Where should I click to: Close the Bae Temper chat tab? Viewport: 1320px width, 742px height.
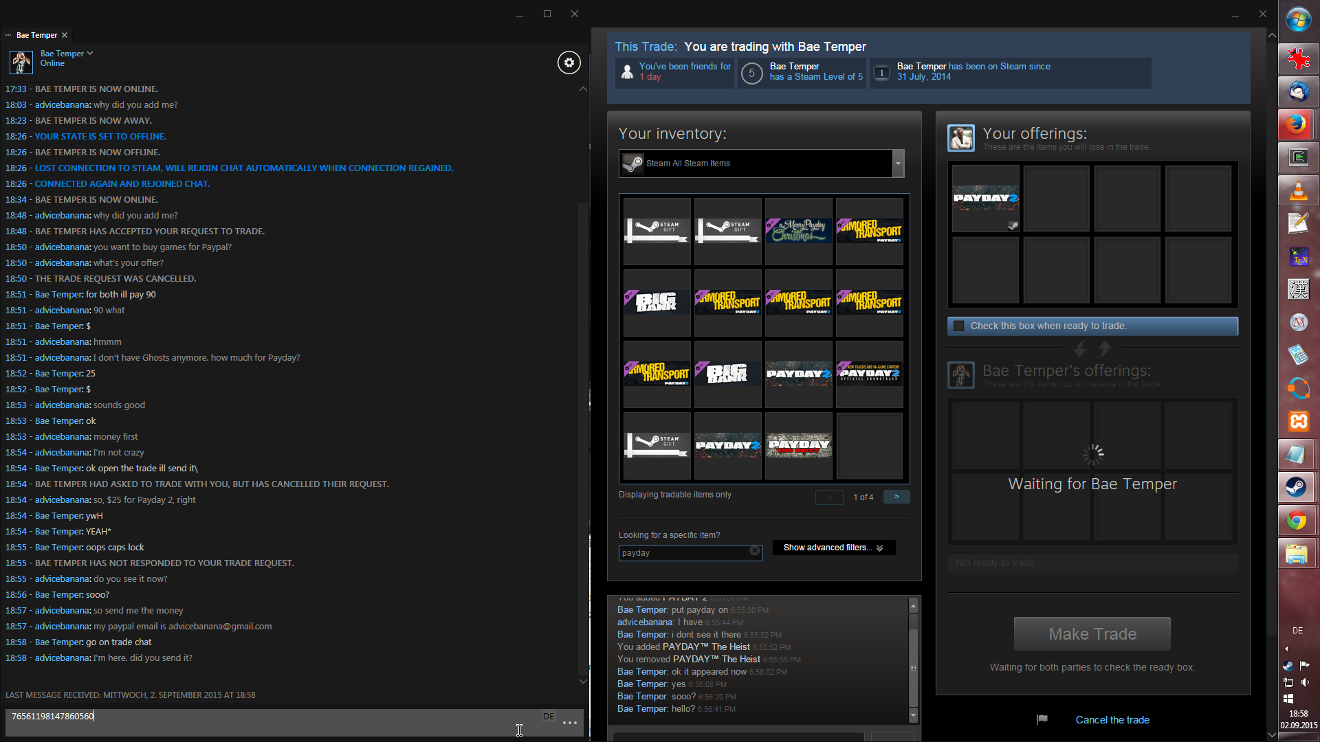[65, 35]
